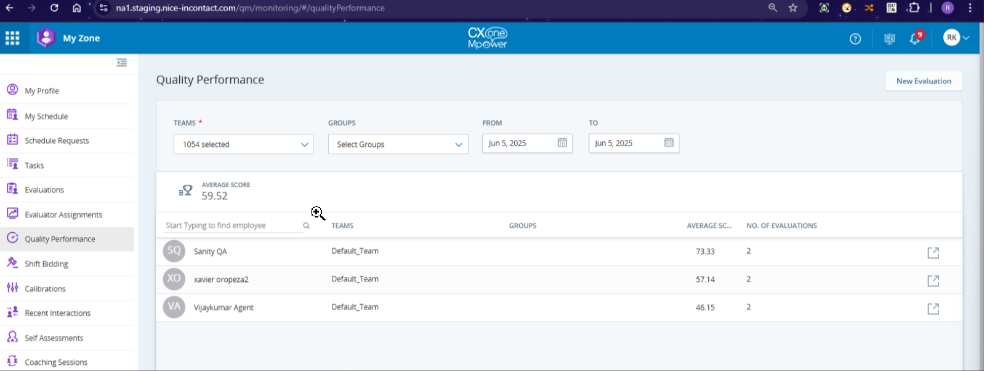Select Calibrations in the sidebar
984x371 pixels.
[45, 289]
